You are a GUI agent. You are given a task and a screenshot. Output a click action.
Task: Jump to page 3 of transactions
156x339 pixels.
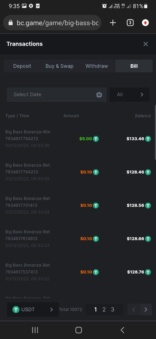pyautogui.click(x=113, y=310)
